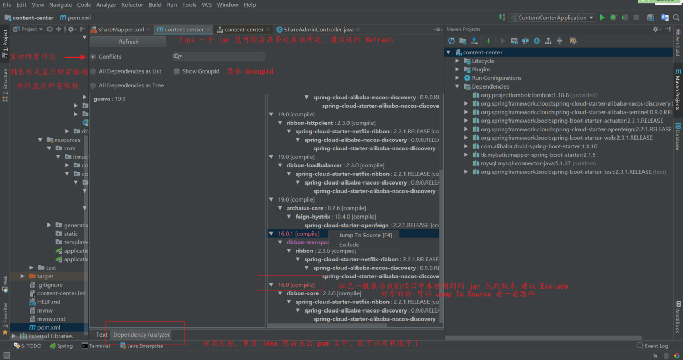Screen dimensions: 683x360
Task: Click the Execute Maven Goal icon
Action: pos(514,41)
